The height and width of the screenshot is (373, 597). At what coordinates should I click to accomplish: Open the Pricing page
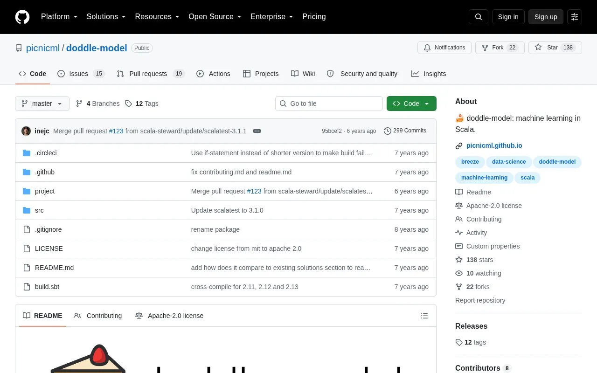point(314,17)
